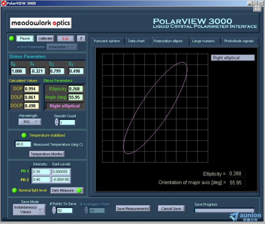Adjust the Points To Save stepper arrows
The width and height of the screenshot is (265, 225).
(x=54, y=211)
